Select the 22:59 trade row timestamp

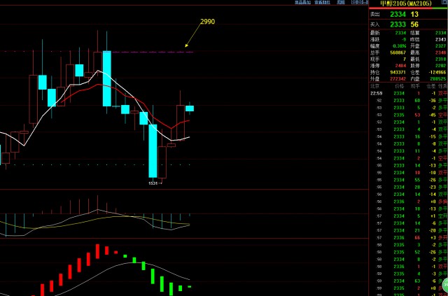376,92
